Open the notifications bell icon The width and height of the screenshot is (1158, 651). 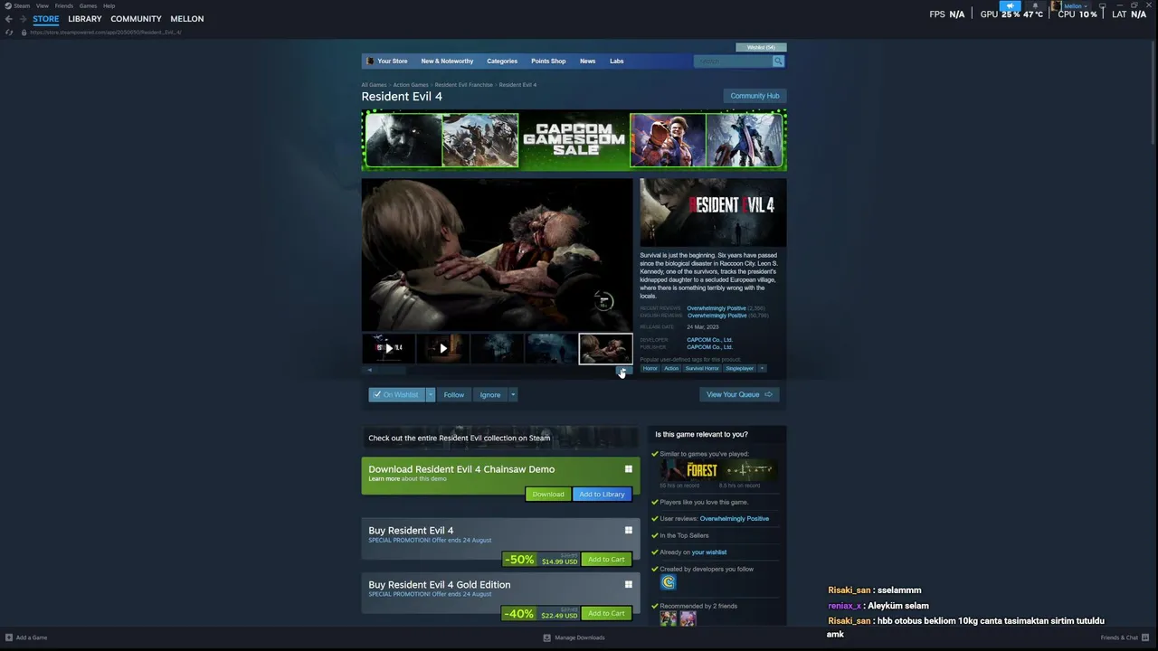pyautogui.click(x=1035, y=5)
